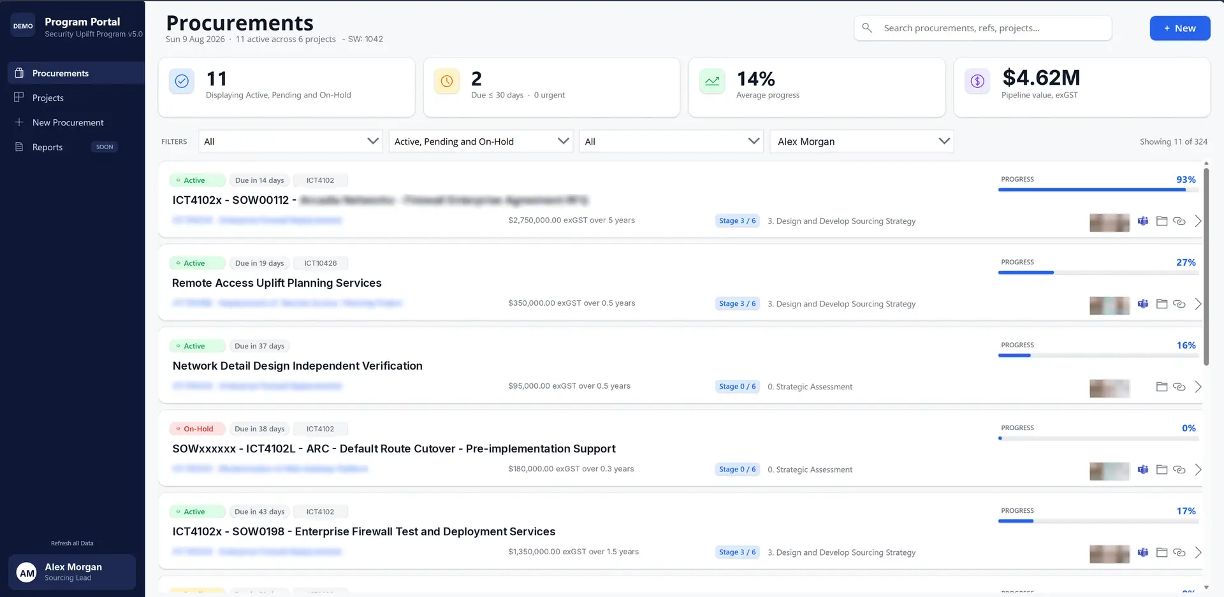Expand Default Route Cutover procurement chevron
The image size is (1224, 597).
(1198, 470)
